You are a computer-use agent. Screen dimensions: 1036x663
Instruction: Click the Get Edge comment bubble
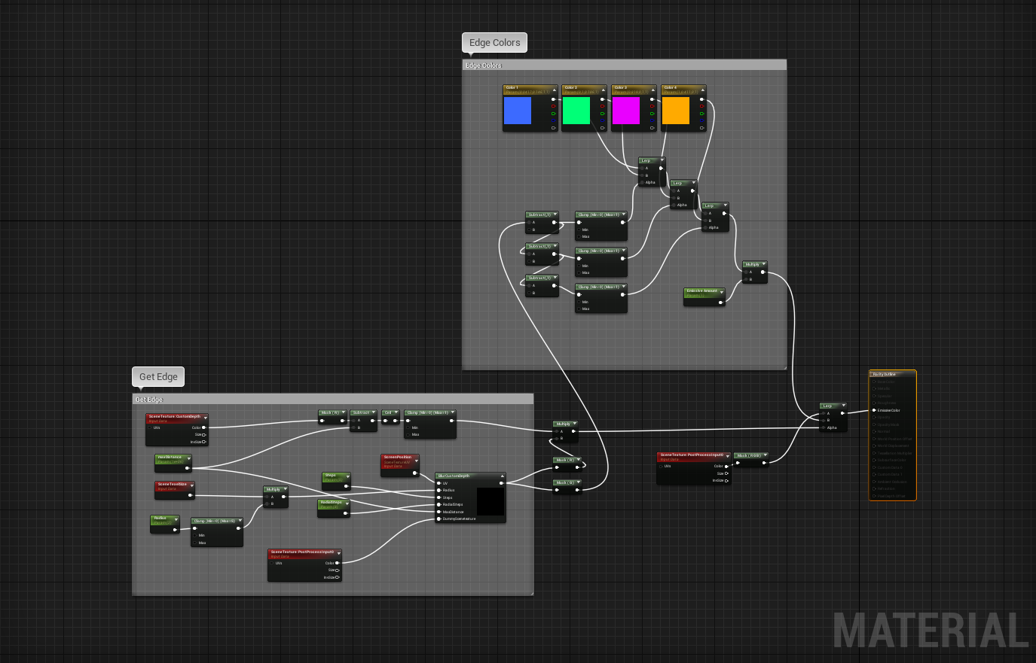(158, 377)
